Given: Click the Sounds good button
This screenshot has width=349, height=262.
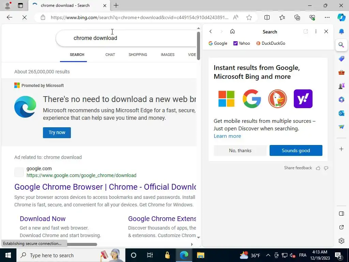Looking at the screenshot, I should (296, 150).
